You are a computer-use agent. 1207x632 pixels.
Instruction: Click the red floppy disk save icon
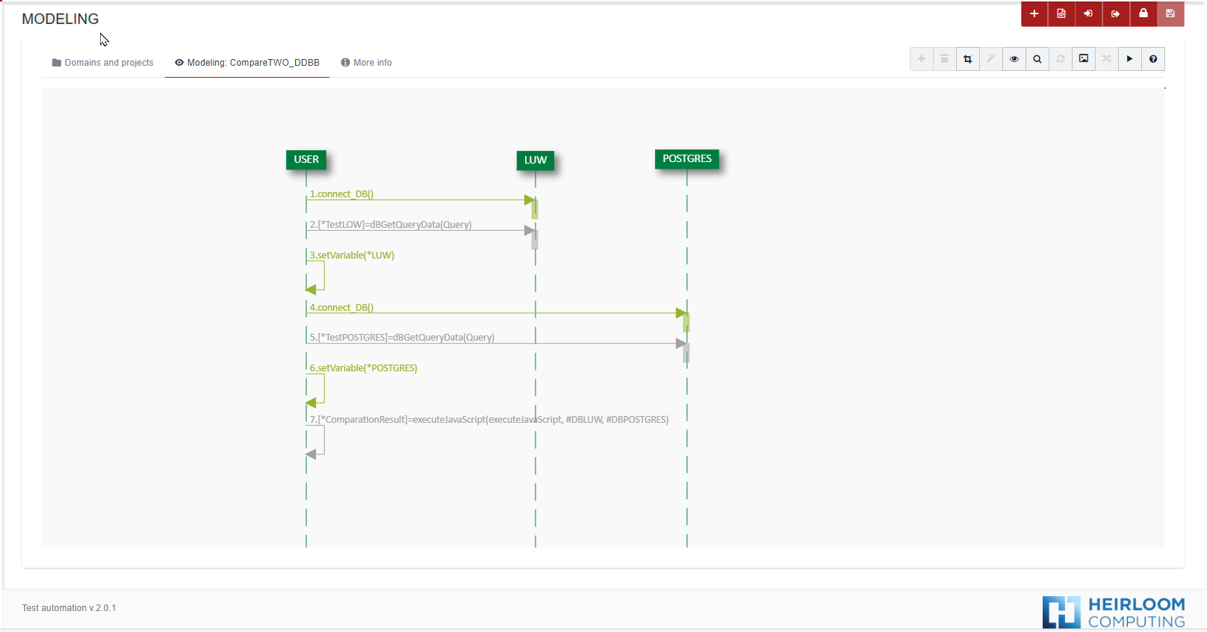coord(1170,13)
